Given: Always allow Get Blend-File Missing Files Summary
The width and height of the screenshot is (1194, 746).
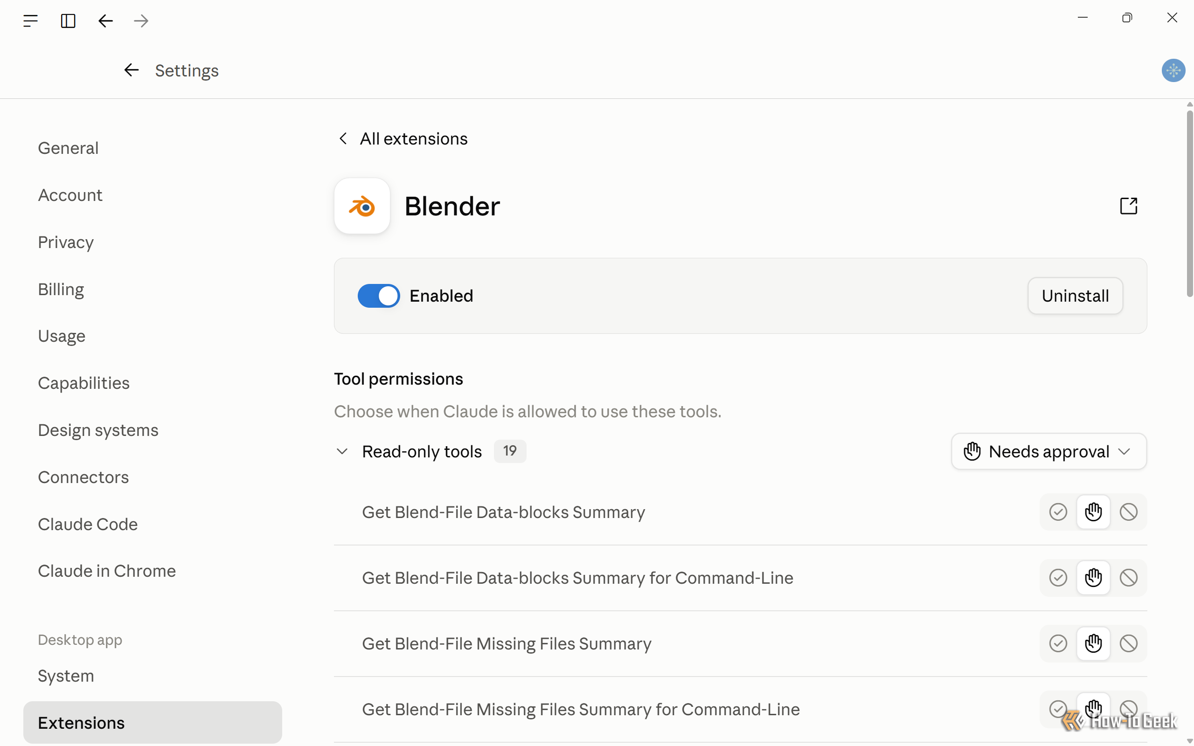Looking at the screenshot, I should pyautogui.click(x=1058, y=643).
